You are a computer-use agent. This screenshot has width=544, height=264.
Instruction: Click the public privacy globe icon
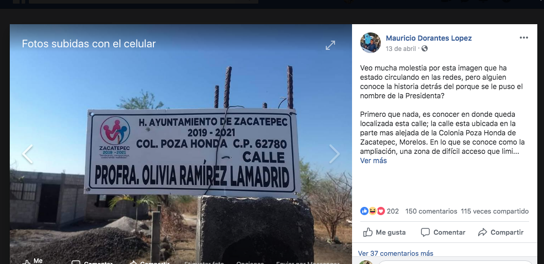(x=424, y=48)
